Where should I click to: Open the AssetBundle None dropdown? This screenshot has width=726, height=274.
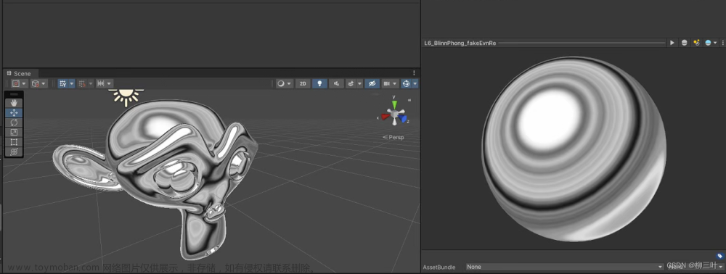click(564, 267)
